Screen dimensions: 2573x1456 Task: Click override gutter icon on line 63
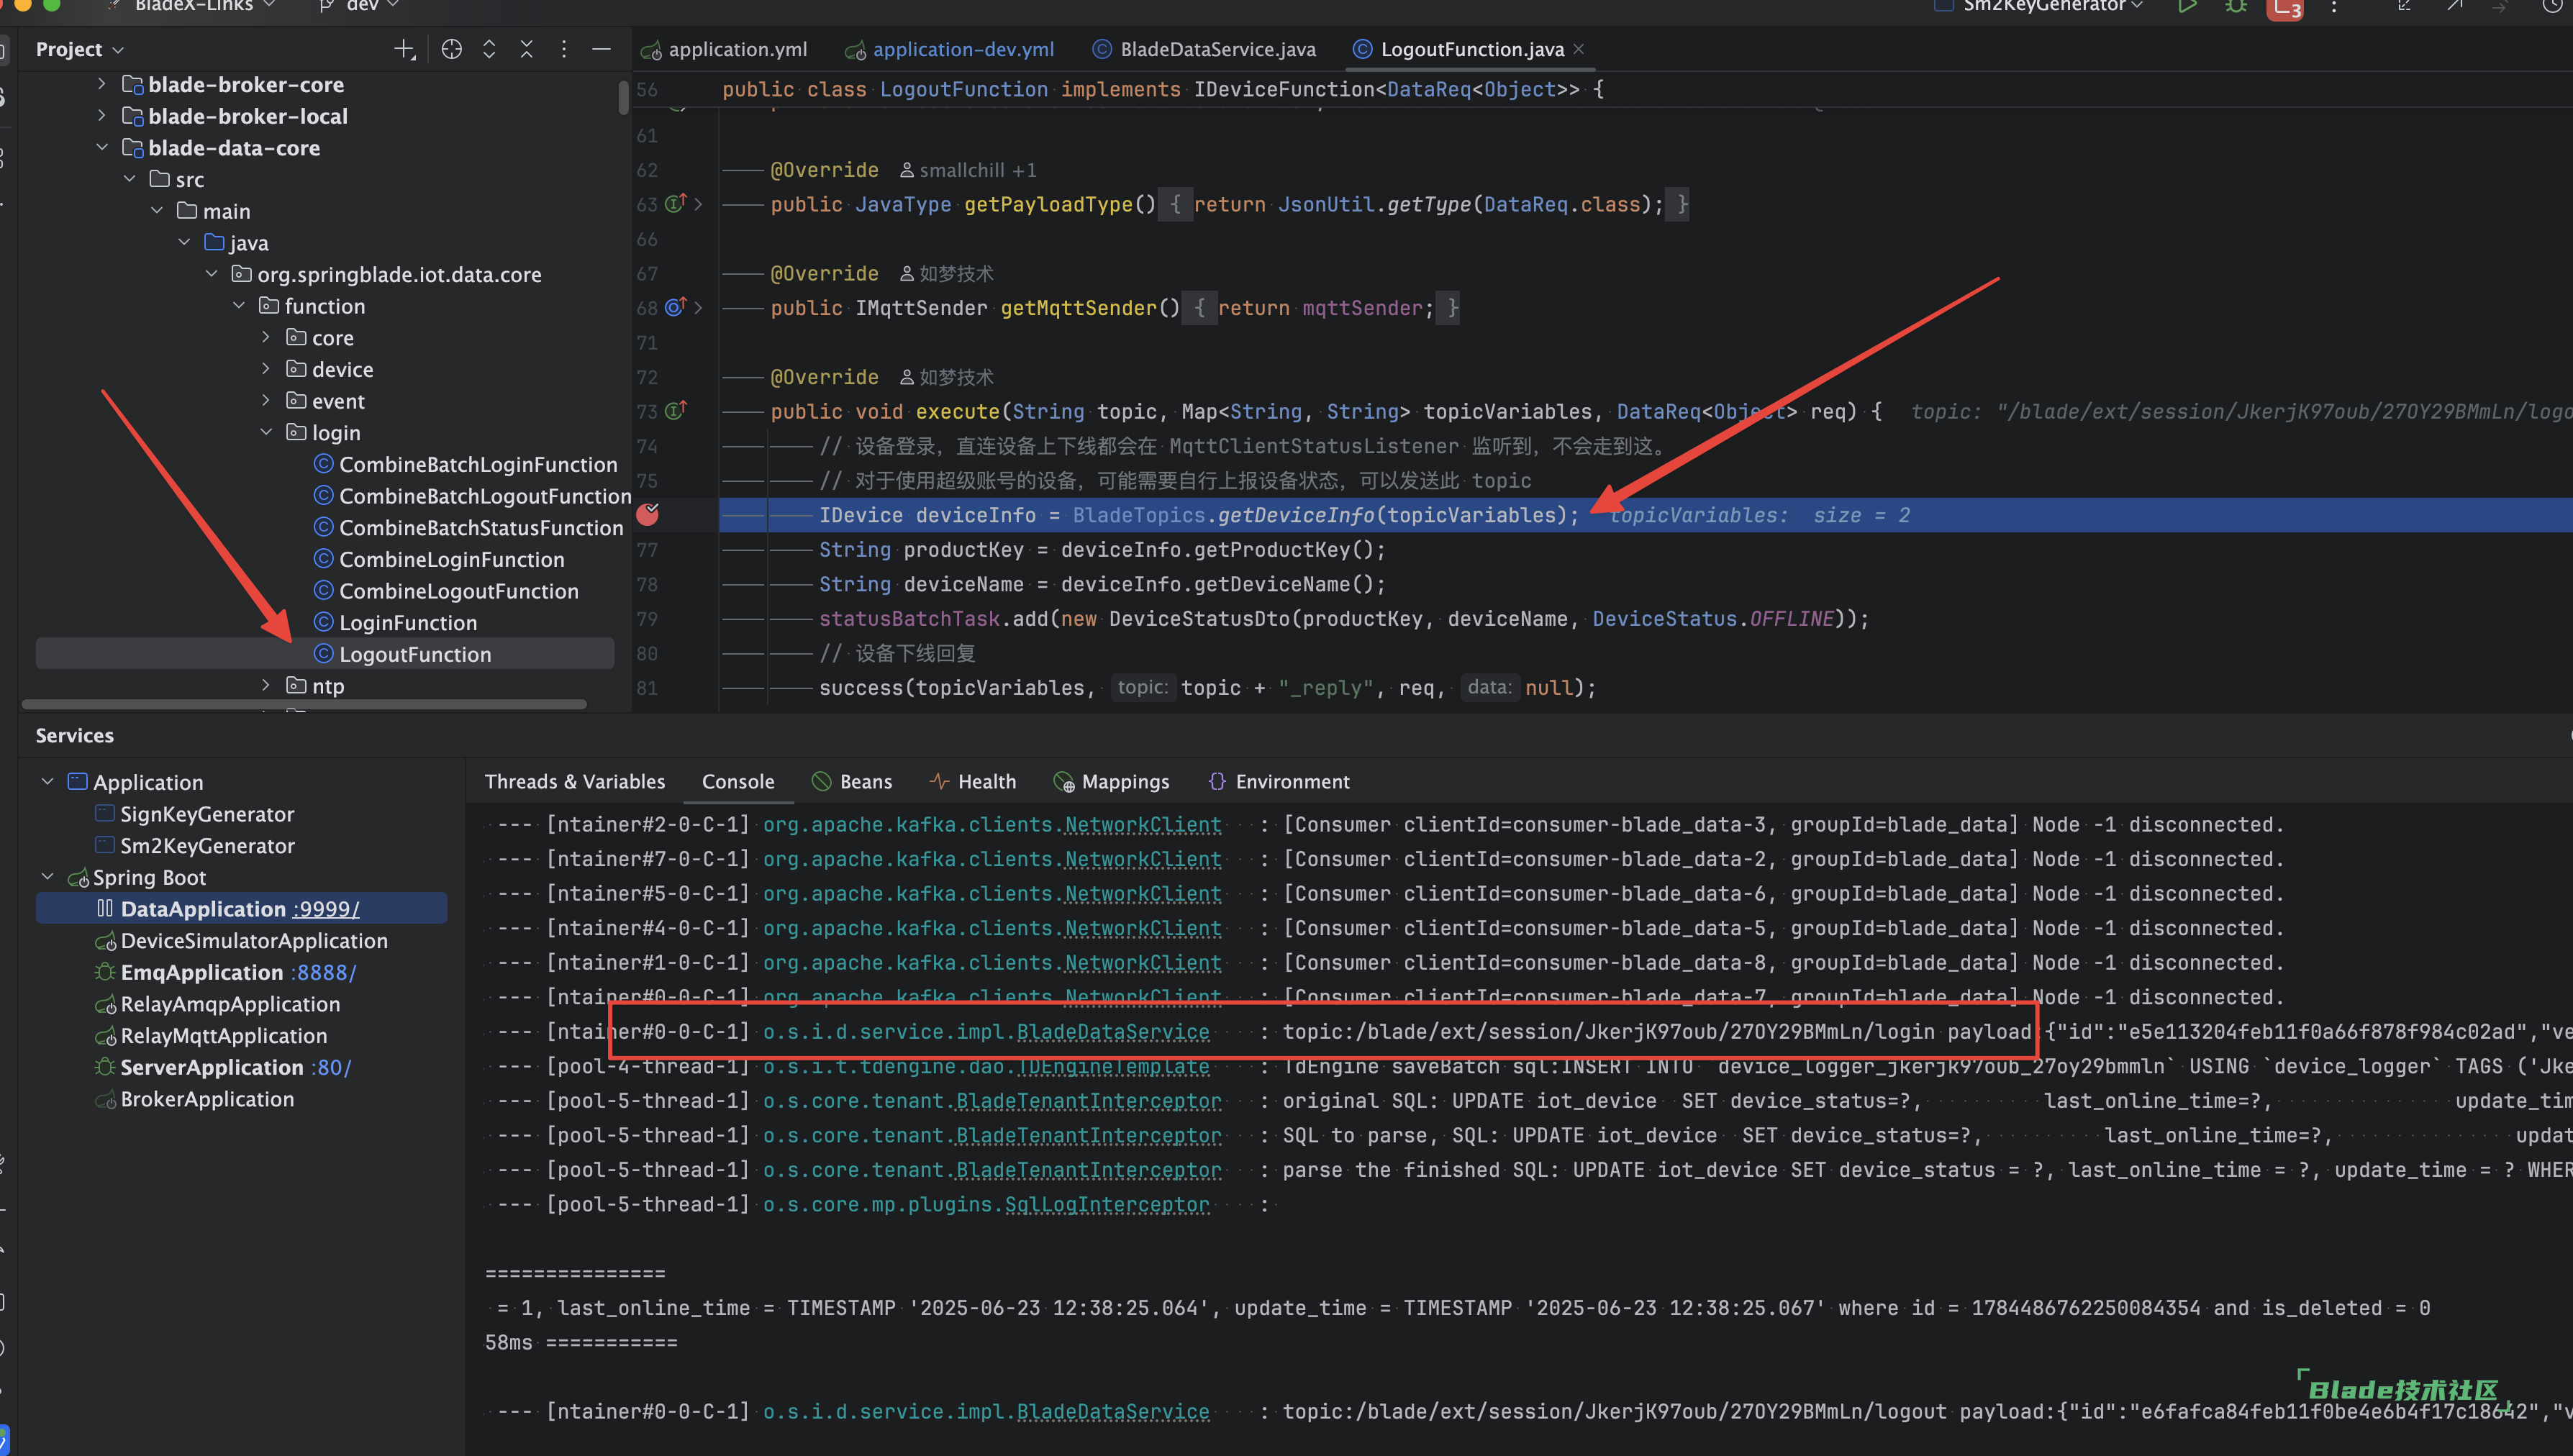pos(676,204)
